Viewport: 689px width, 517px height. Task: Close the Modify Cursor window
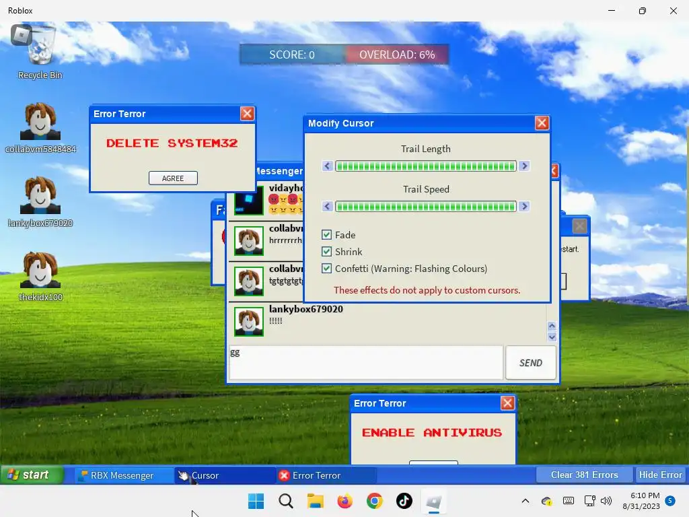point(542,123)
